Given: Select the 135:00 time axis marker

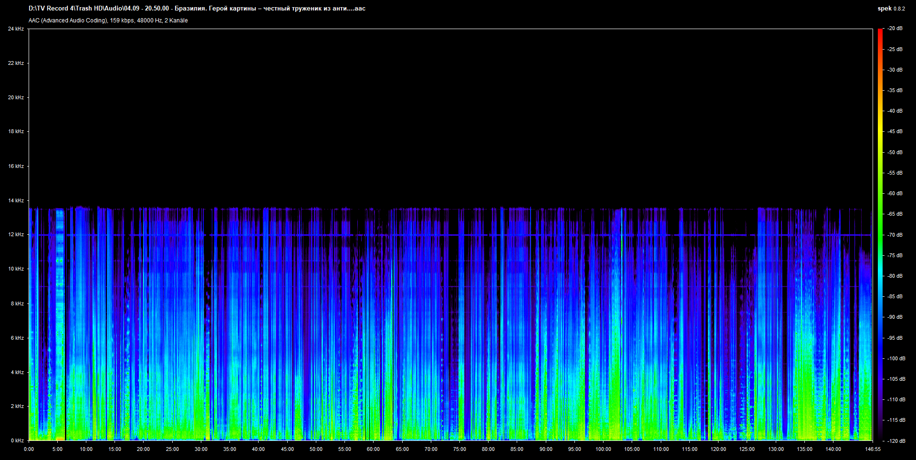Looking at the screenshot, I should pos(804,449).
